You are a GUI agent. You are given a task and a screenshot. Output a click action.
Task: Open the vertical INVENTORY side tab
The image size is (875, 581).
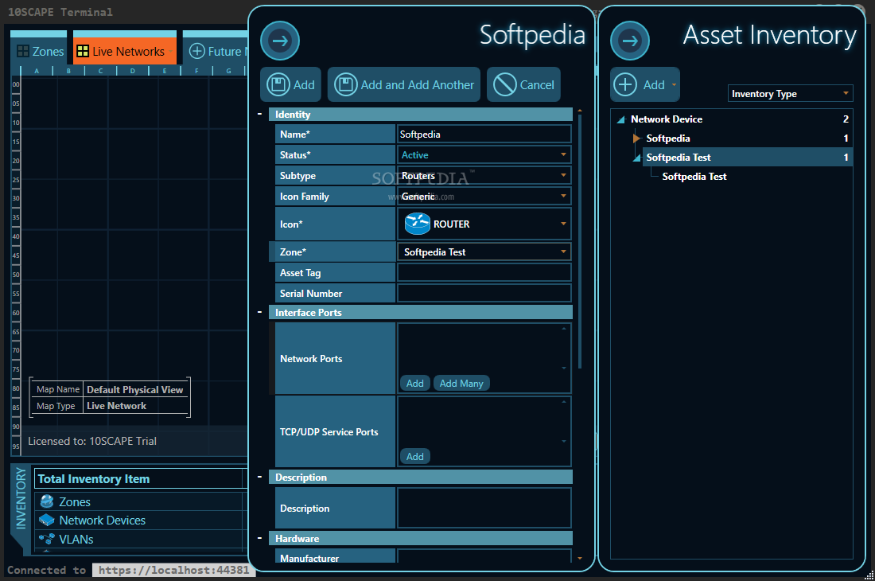click(21, 498)
